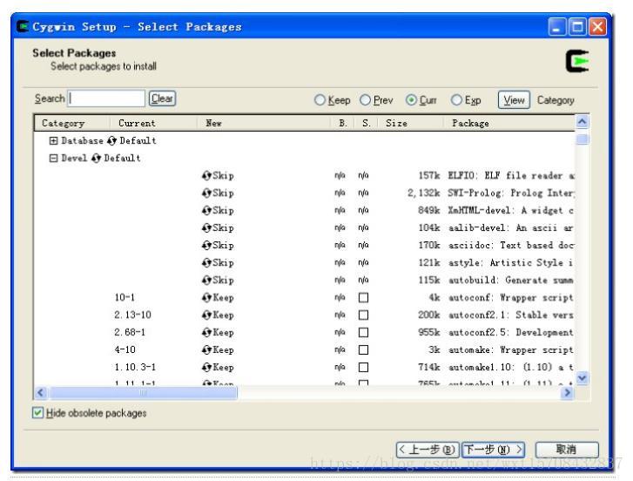Cycle the Default action icon for the Devel category
This screenshot has height=481, width=633.
96,158
